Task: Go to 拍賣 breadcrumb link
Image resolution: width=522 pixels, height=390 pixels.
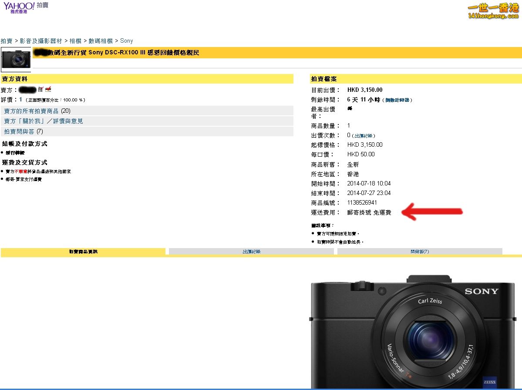Action: tap(7, 41)
